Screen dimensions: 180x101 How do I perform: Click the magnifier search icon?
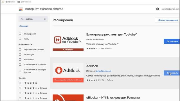pos(22,19)
